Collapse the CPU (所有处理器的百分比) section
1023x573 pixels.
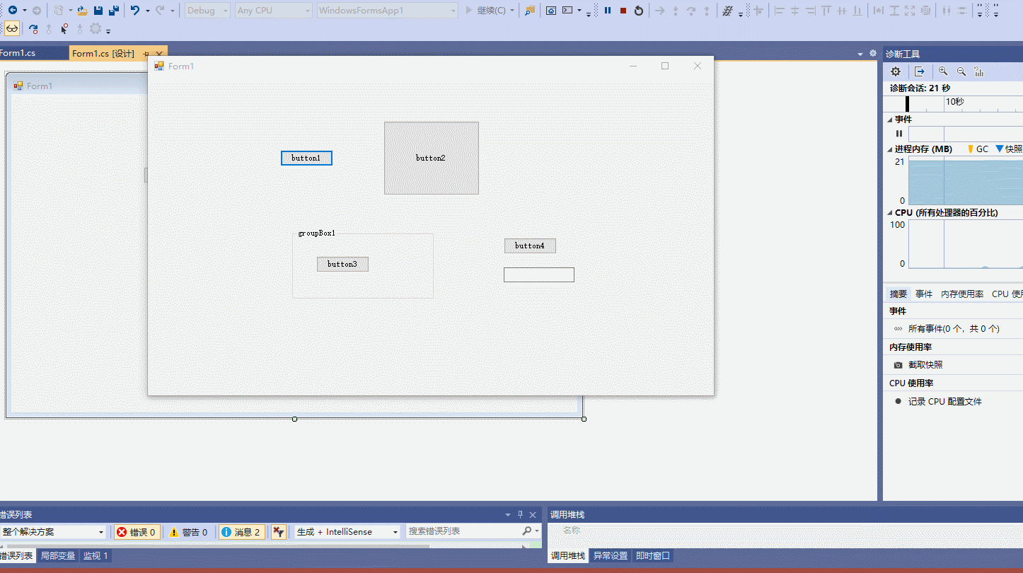point(890,213)
